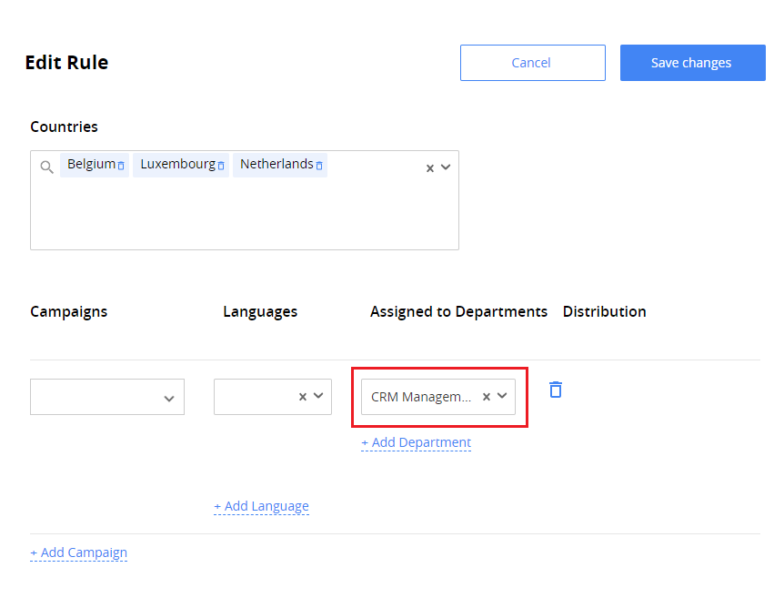Image resolution: width=784 pixels, height=598 pixels.
Task: Remove the Luxembourg country tag
Action: 219,164
